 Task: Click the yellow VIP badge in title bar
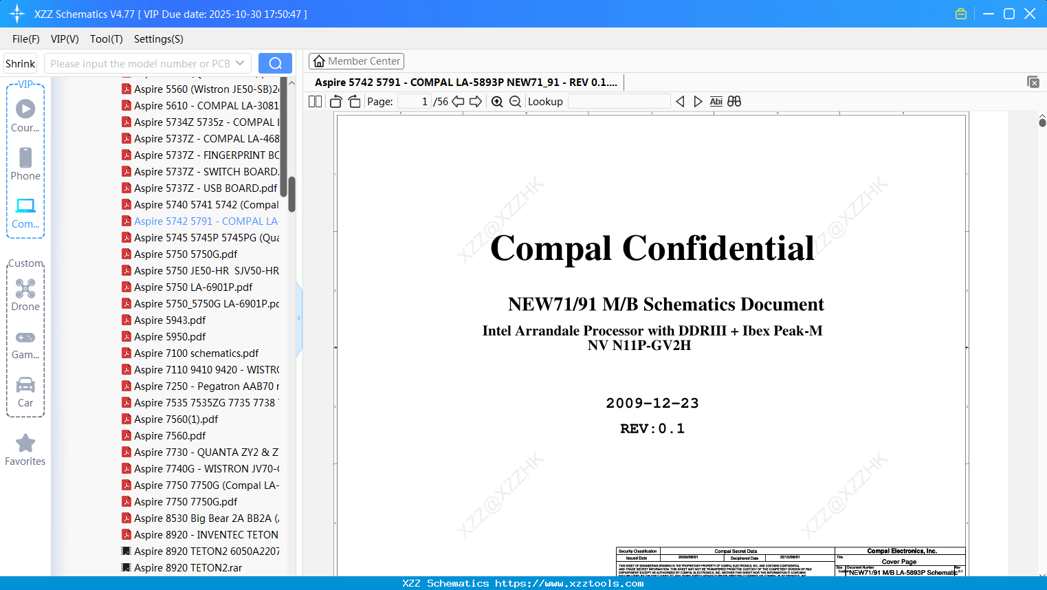coord(961,14)
